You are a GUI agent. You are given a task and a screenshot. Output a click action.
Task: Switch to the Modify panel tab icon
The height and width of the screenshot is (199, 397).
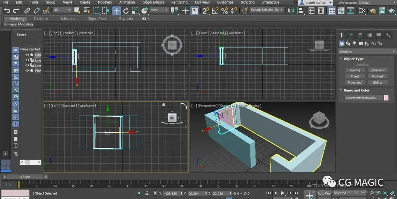pos(351,35)
